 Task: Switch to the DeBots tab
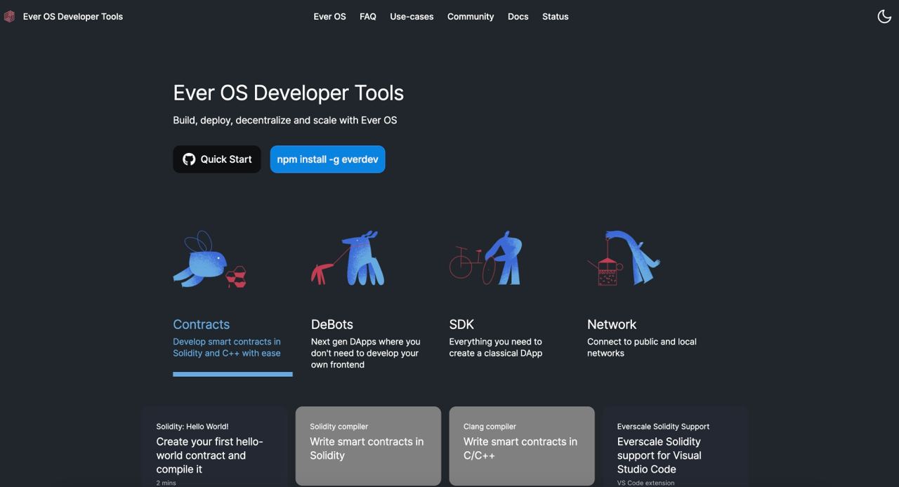point(332,324)
